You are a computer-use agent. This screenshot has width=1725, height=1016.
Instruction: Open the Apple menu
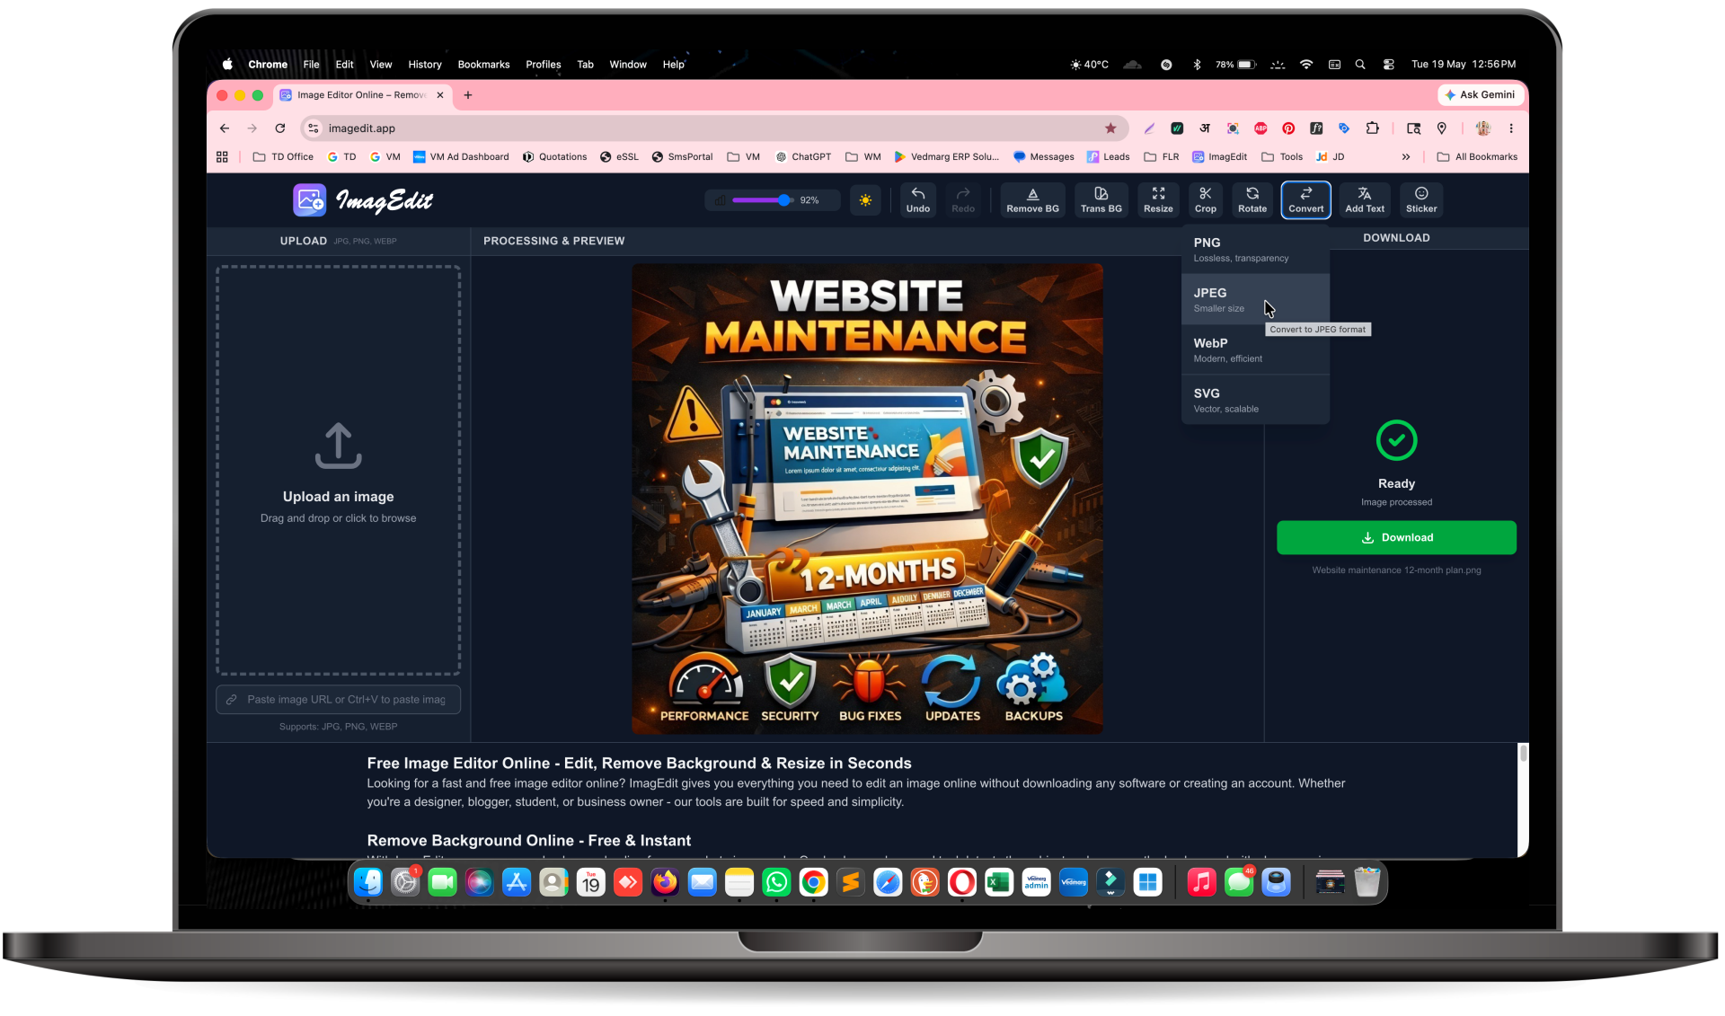[227, 65]
